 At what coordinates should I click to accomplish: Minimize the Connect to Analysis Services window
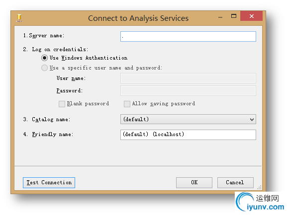[220, 17]
